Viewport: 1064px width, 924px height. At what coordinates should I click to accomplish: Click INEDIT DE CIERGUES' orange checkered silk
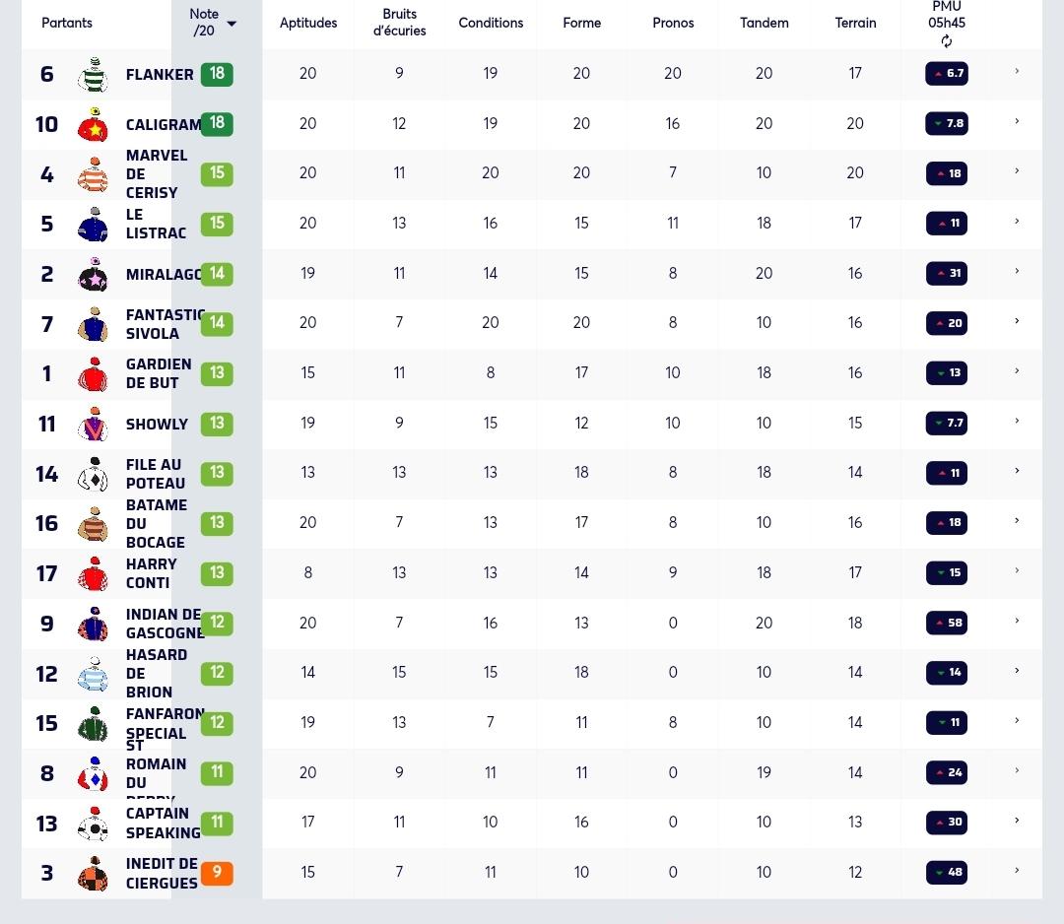point(93,873)
